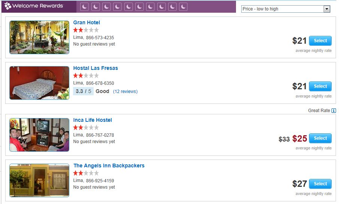Click the Gran Hotel phone number 866-573-4235
339x204 pixels.
tap(100, 38)
